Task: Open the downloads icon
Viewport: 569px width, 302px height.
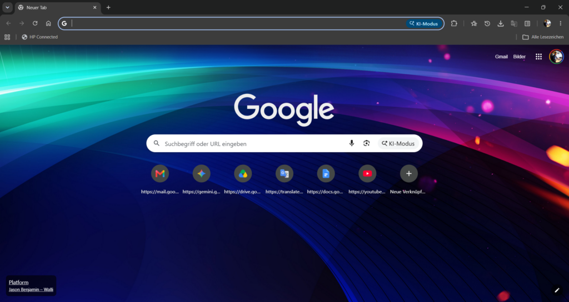Action: point(501,23)
